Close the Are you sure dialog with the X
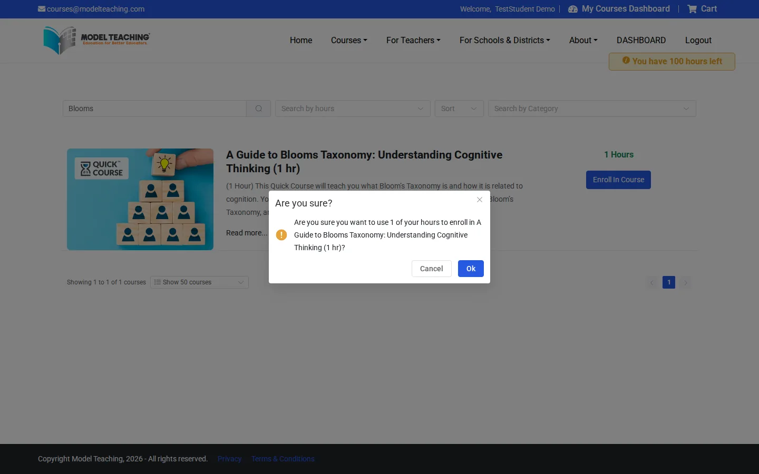The image size is (759, 474). tap(480, 200)
